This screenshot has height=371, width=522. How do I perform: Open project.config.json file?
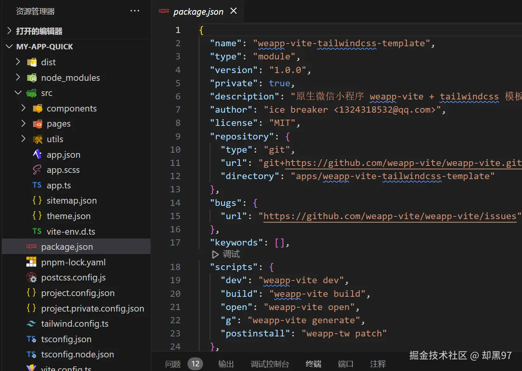pyautogui.click(x=78, y=293)
